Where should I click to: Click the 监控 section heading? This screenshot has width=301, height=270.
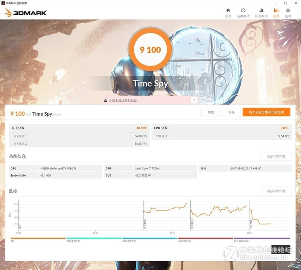pyautogui.click(x=13, y=191)
